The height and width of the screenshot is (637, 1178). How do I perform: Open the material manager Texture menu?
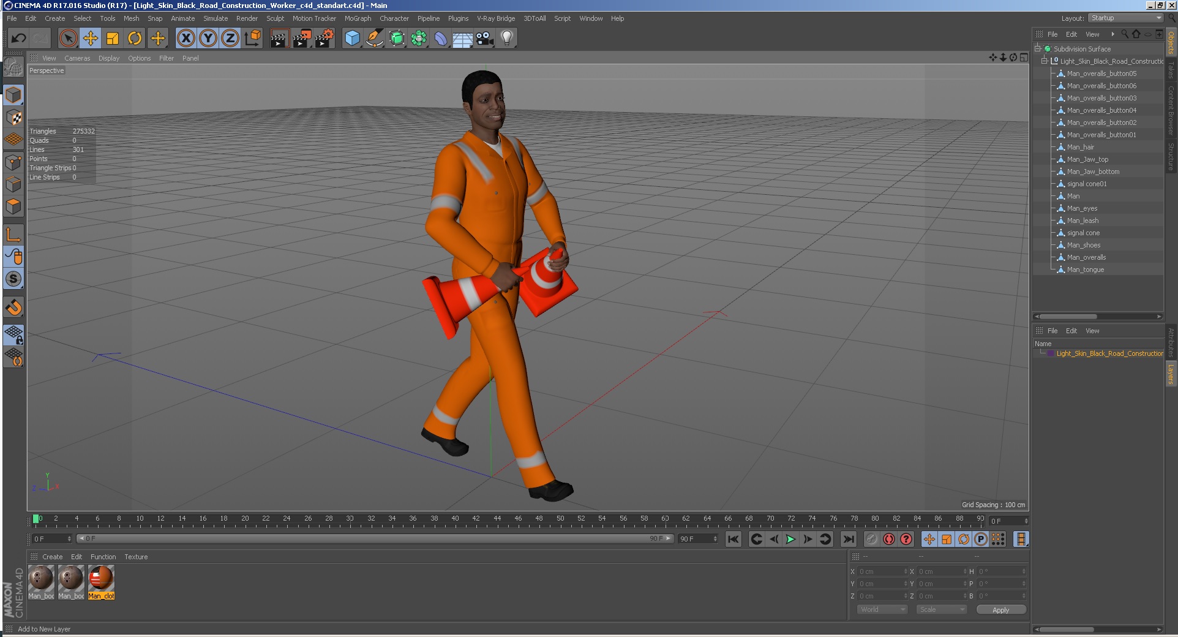pos(136,557)
